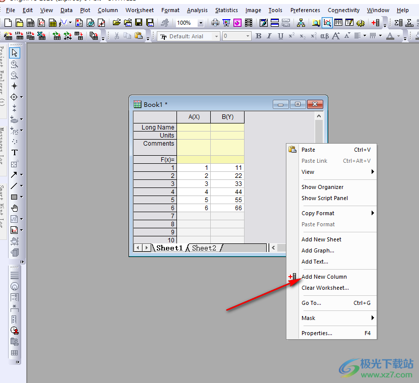Click cell with value 44

pyautogui.click(x=227, y=192)
